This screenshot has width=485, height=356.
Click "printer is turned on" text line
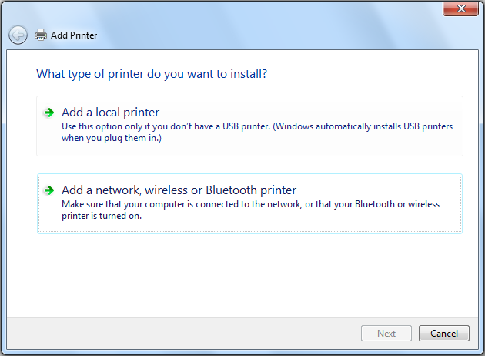pos(101,216)
